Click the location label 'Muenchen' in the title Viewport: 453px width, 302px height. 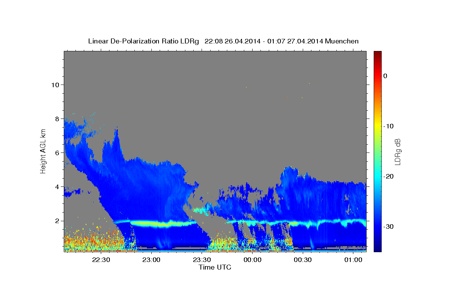pos(342,41)
